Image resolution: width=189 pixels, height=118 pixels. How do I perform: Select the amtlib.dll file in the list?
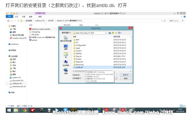point(102,67)
